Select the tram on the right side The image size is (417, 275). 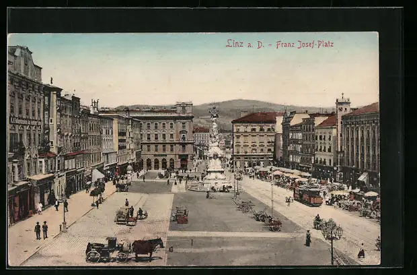pyautogui.click(x=308, y=195)
